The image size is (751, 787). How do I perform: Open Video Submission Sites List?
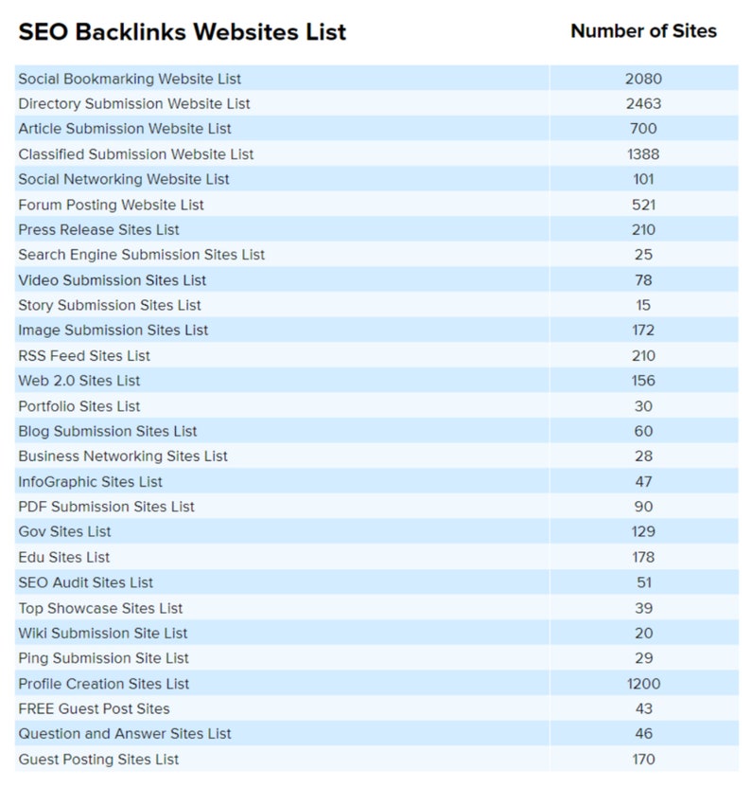(112, 280)
